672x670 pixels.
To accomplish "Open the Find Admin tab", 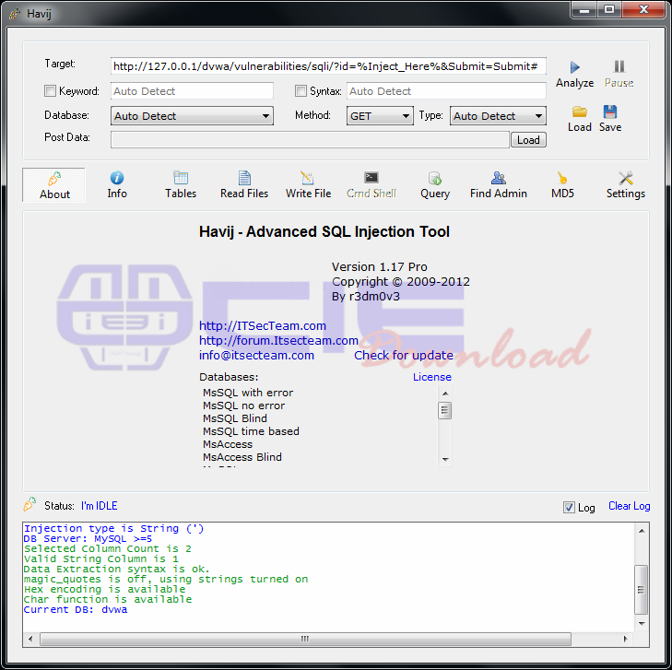I will pos(498,185).
